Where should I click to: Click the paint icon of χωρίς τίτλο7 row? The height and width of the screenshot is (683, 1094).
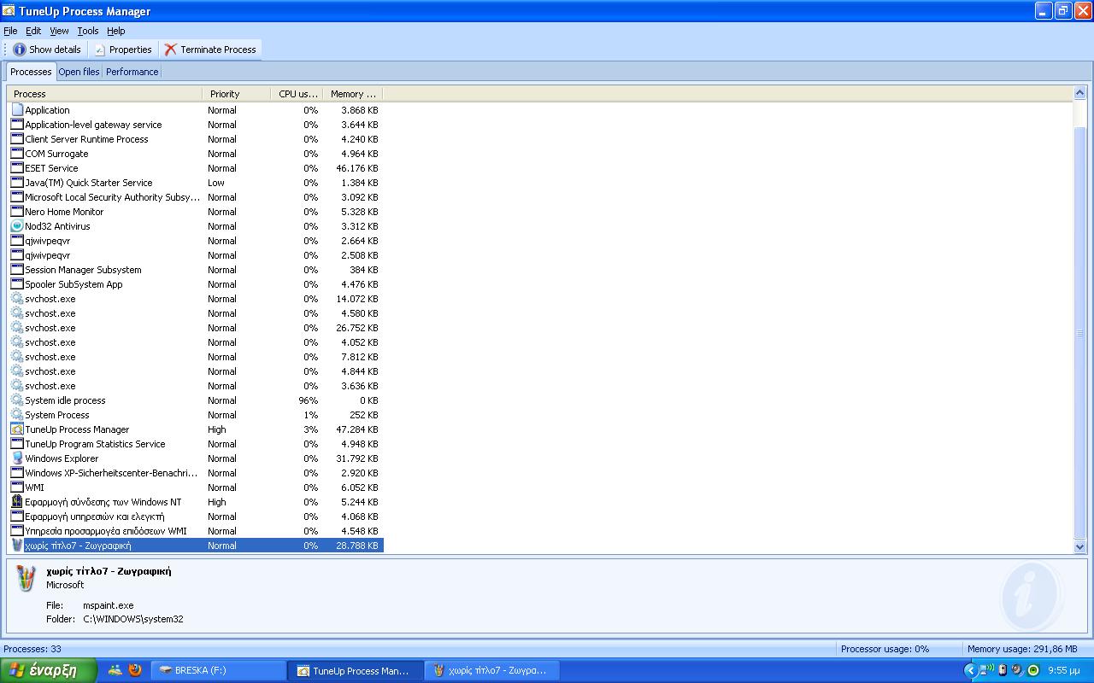coord(17,546)
